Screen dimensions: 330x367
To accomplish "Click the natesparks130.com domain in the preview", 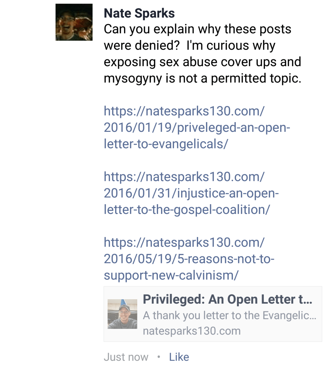I will click(192, 331).
